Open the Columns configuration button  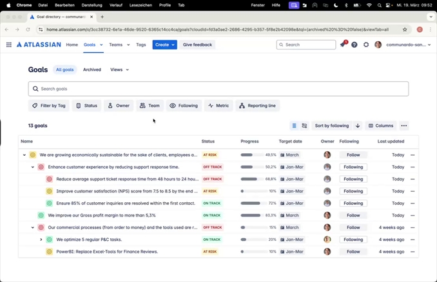coord(380,126)
